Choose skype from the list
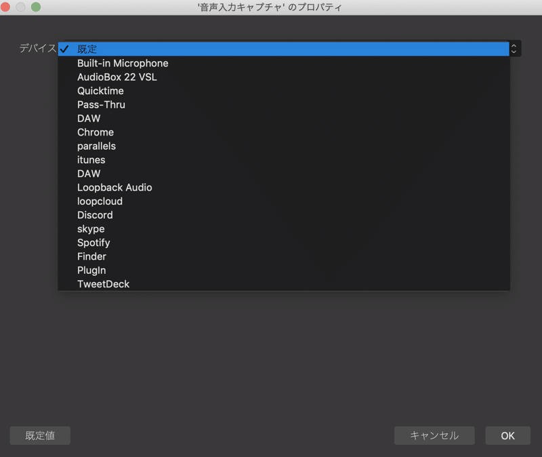 (x=283, y=229)
